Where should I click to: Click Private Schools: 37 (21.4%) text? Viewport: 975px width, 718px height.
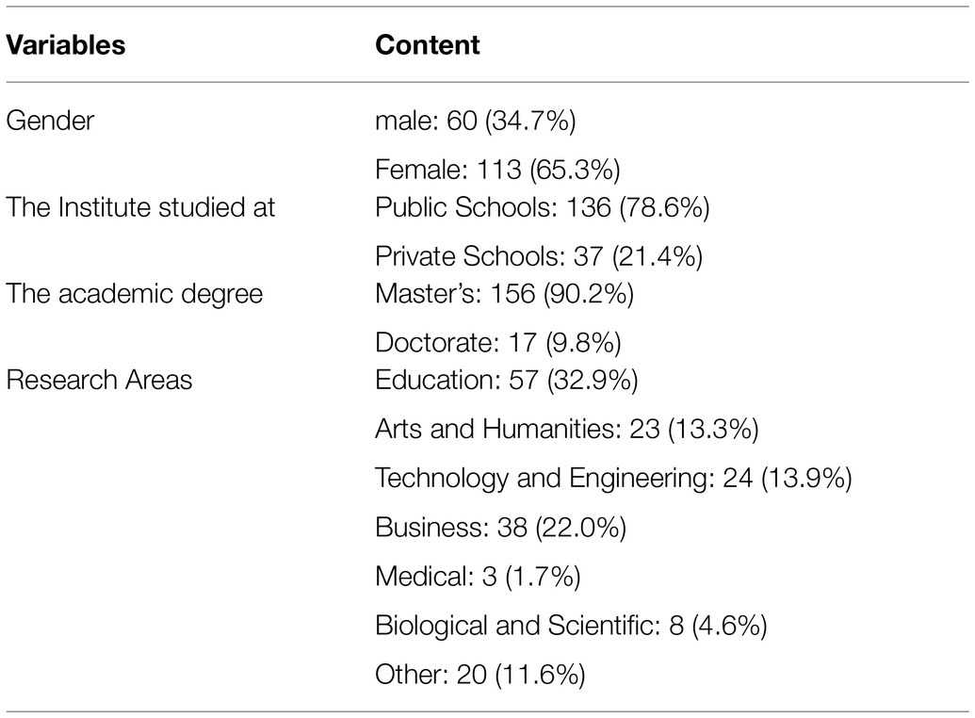point(539,255)
